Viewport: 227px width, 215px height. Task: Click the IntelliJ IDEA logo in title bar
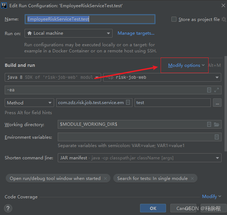(x=4, y=5)
